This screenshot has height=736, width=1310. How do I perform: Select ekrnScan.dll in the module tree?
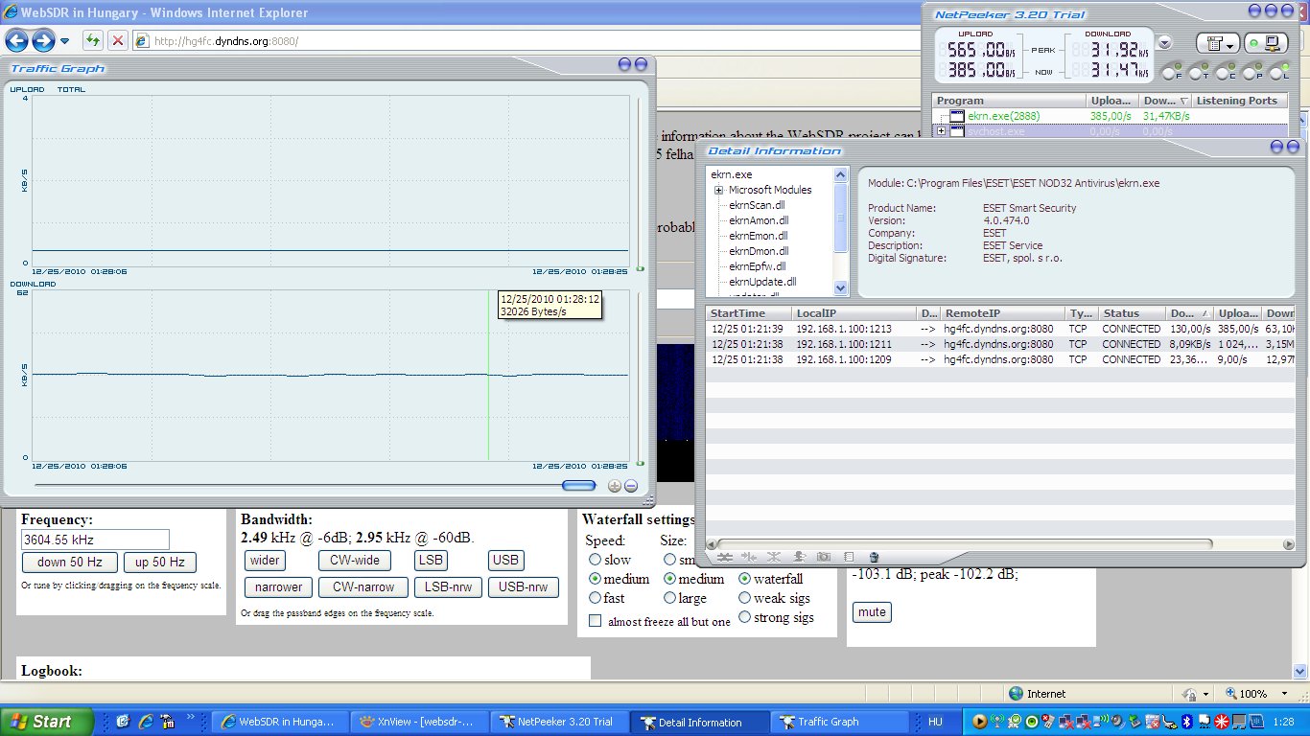[x=757, y=205]
